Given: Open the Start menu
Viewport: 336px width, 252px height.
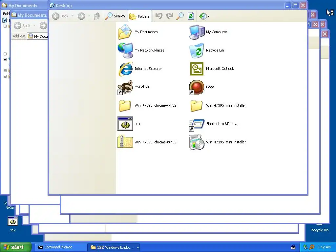Looking at the screenshot, I should coord(15,247).
